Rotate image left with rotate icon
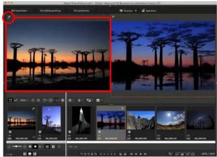The image size is (217, 157). [121, 154]
